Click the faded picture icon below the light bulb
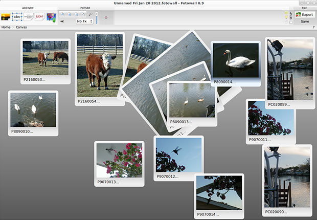The image size is (317, 220). [286, 21]
